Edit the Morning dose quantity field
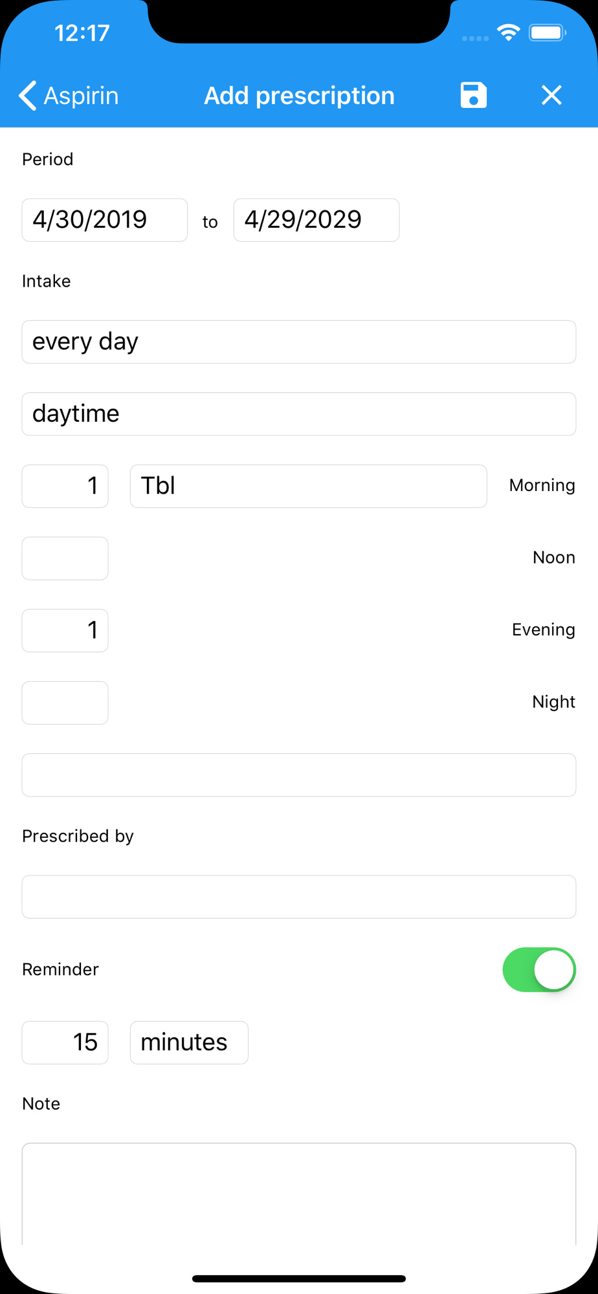This screenshot has width=598, height=1294. 65,486
